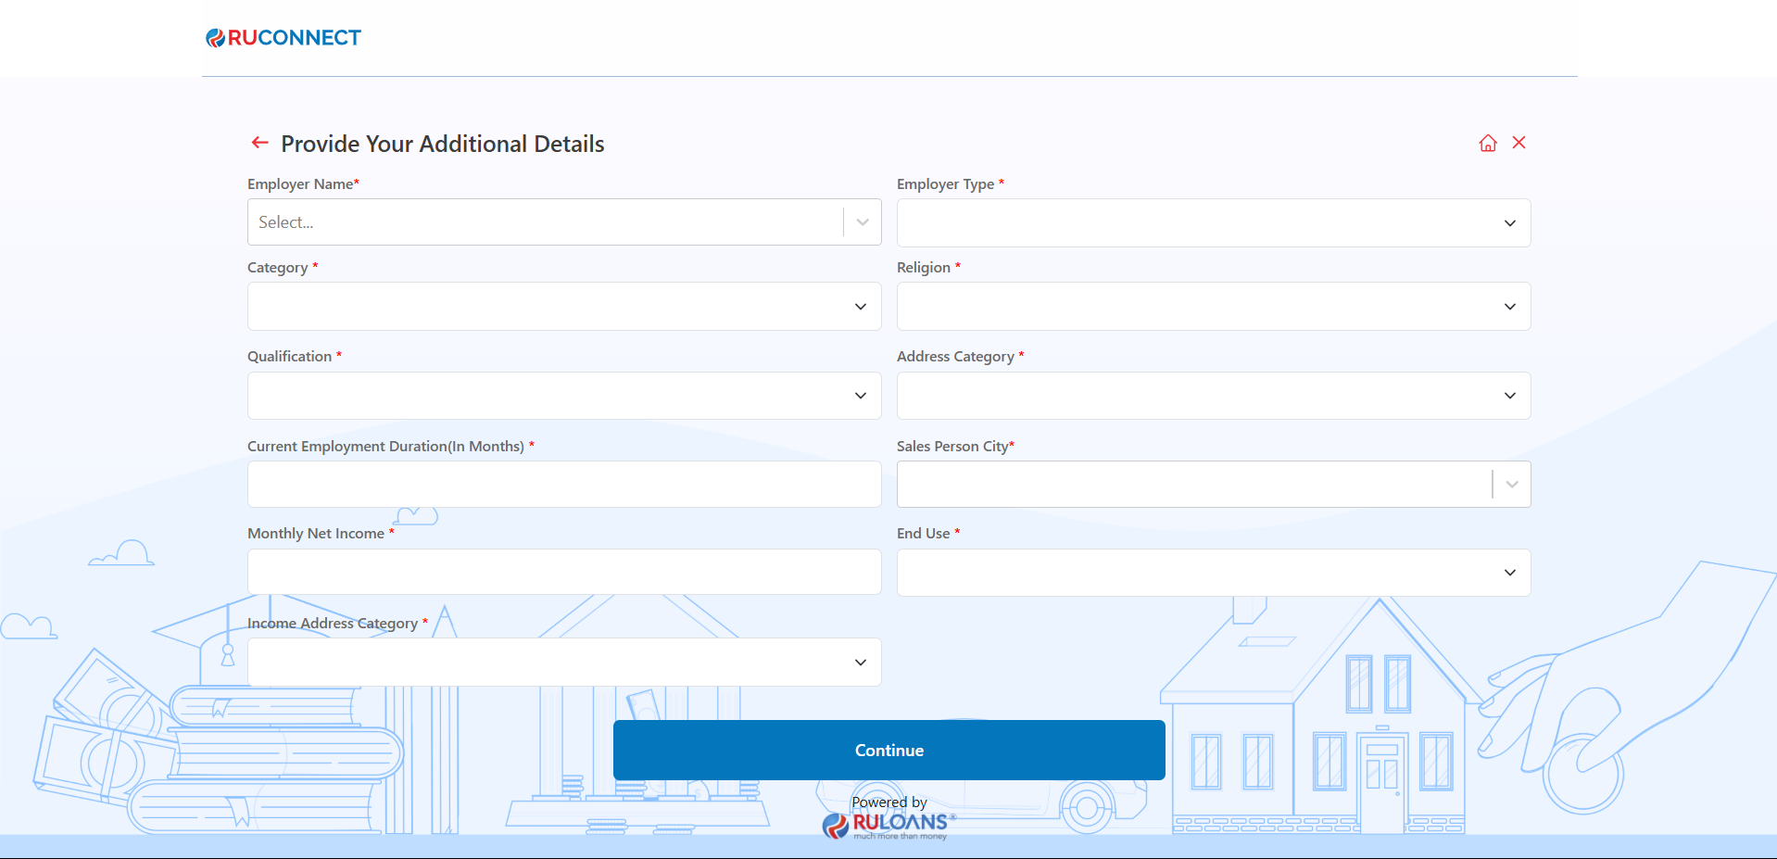Click the Sales Person City chevron arrow
The height and width of the screenshot is (859, 1777).
tap(1511, 485)
